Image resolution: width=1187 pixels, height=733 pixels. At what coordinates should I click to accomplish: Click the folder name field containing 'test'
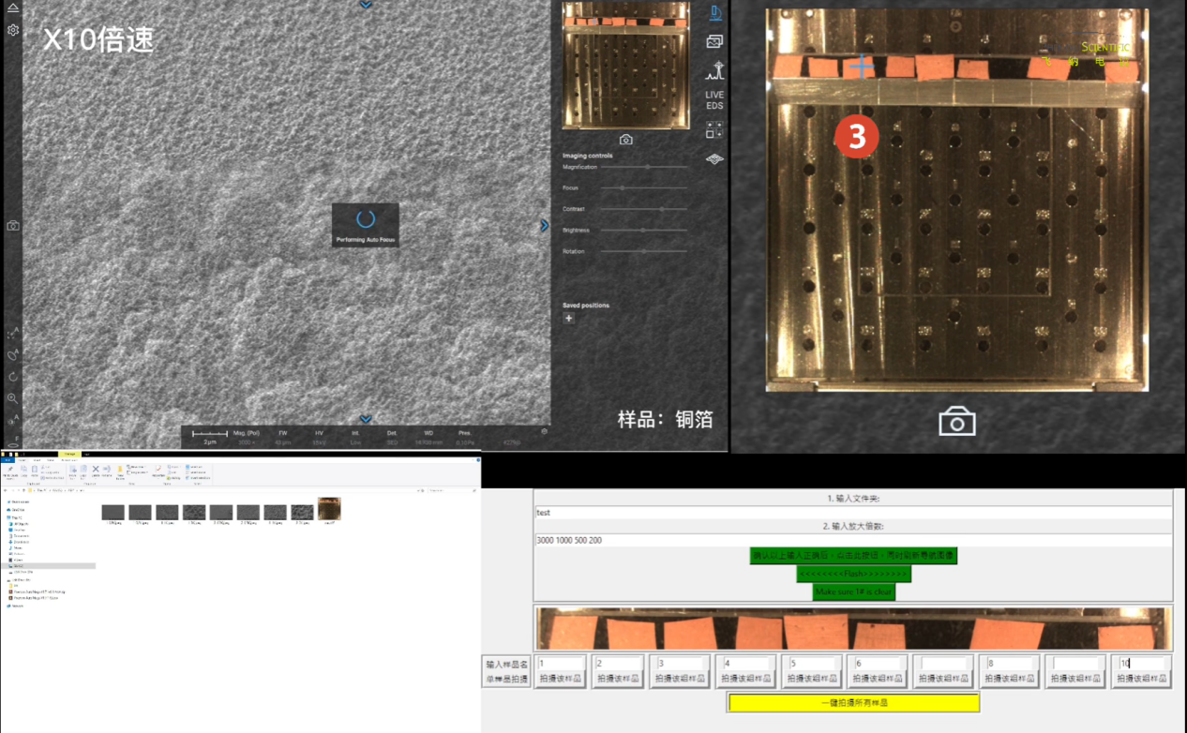point(853,513)
